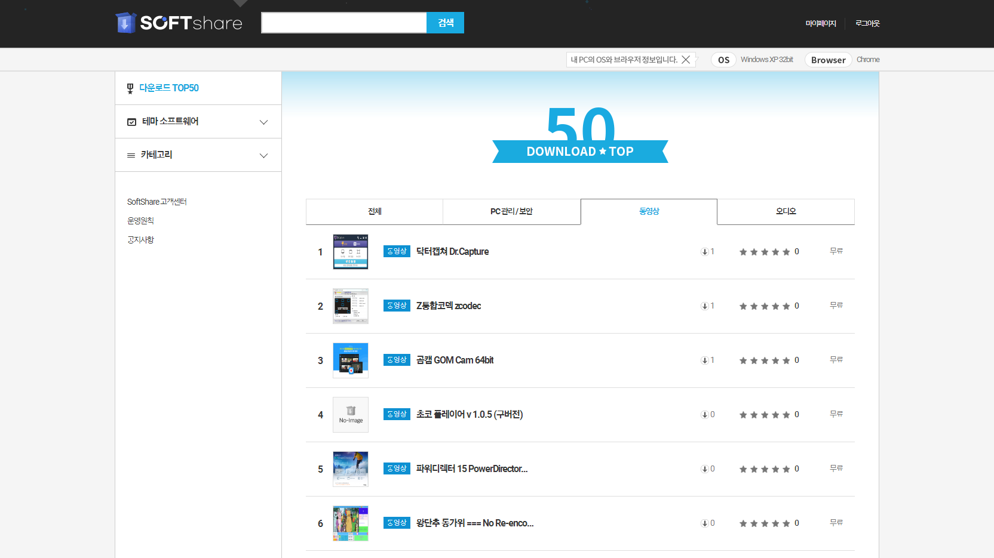The image size is (994, 558).
Task: Choose the 동영상 category badge beside GOM Cam
Action: click(x=397, y=360)
